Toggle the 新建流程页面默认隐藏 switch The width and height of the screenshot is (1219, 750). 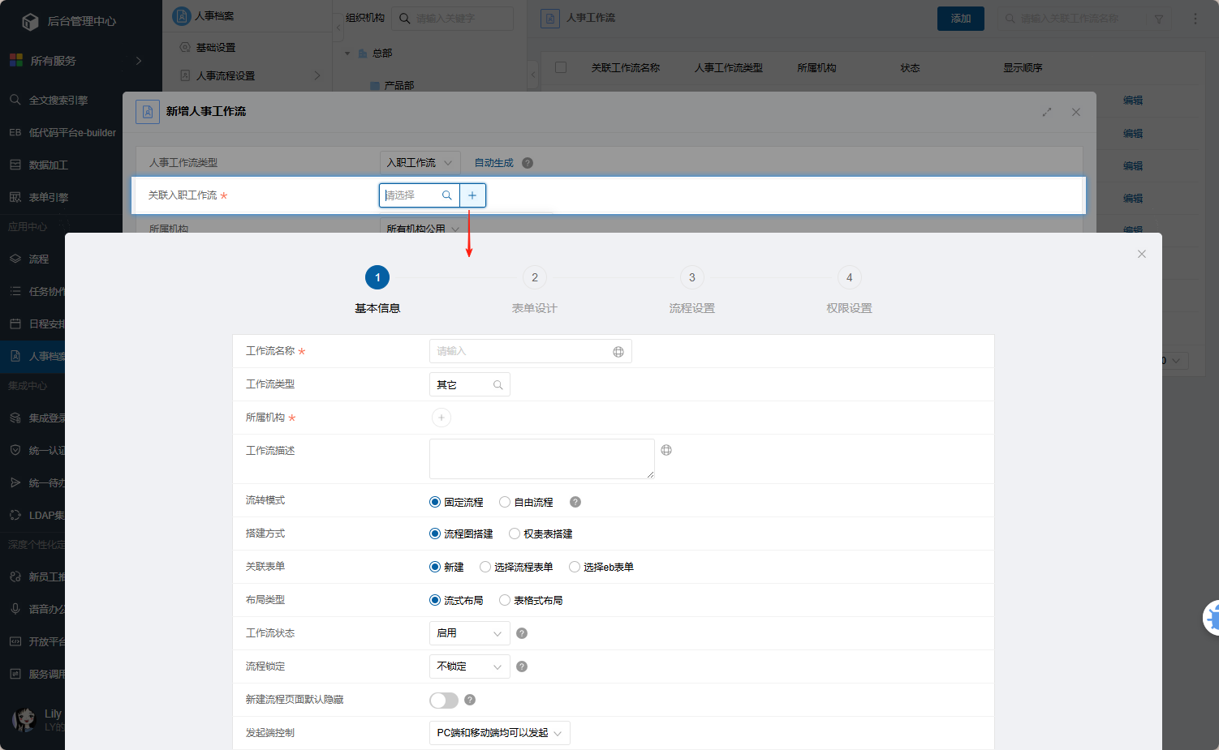444,700
